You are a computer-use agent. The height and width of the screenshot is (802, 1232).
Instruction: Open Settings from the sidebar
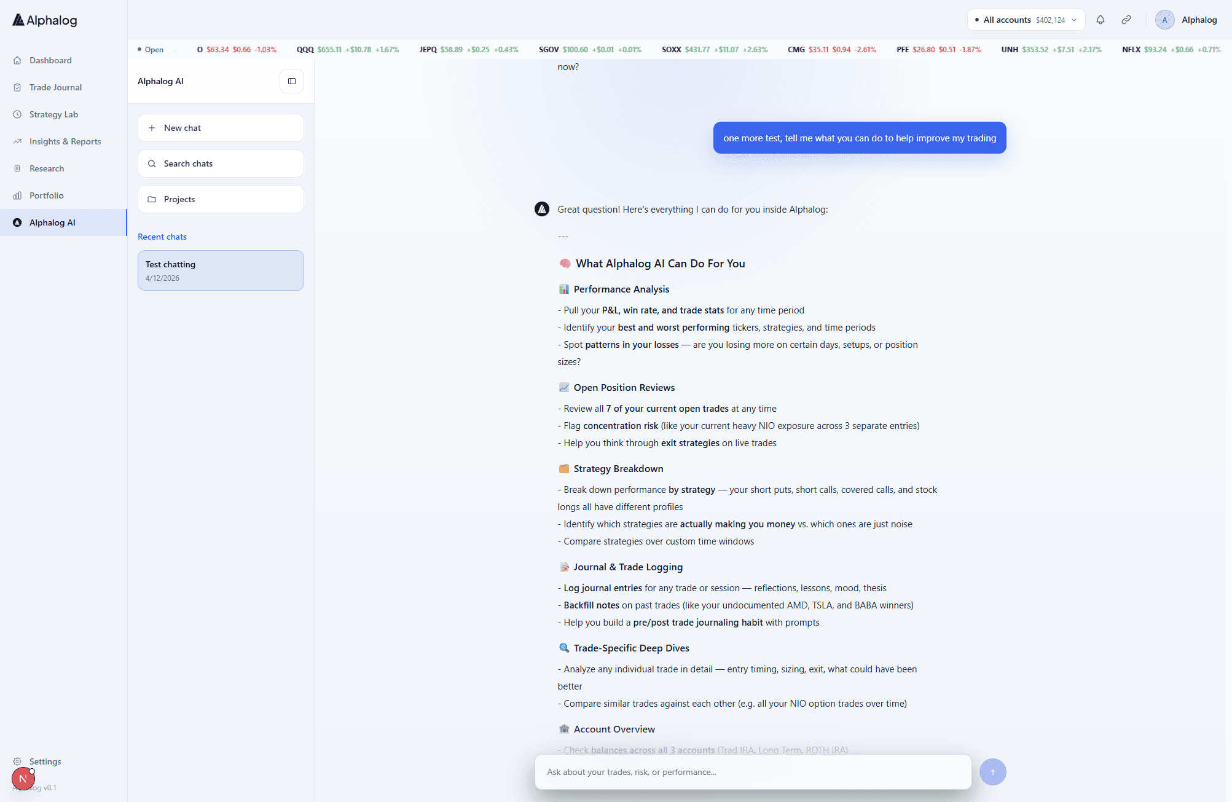click(45, 761)
